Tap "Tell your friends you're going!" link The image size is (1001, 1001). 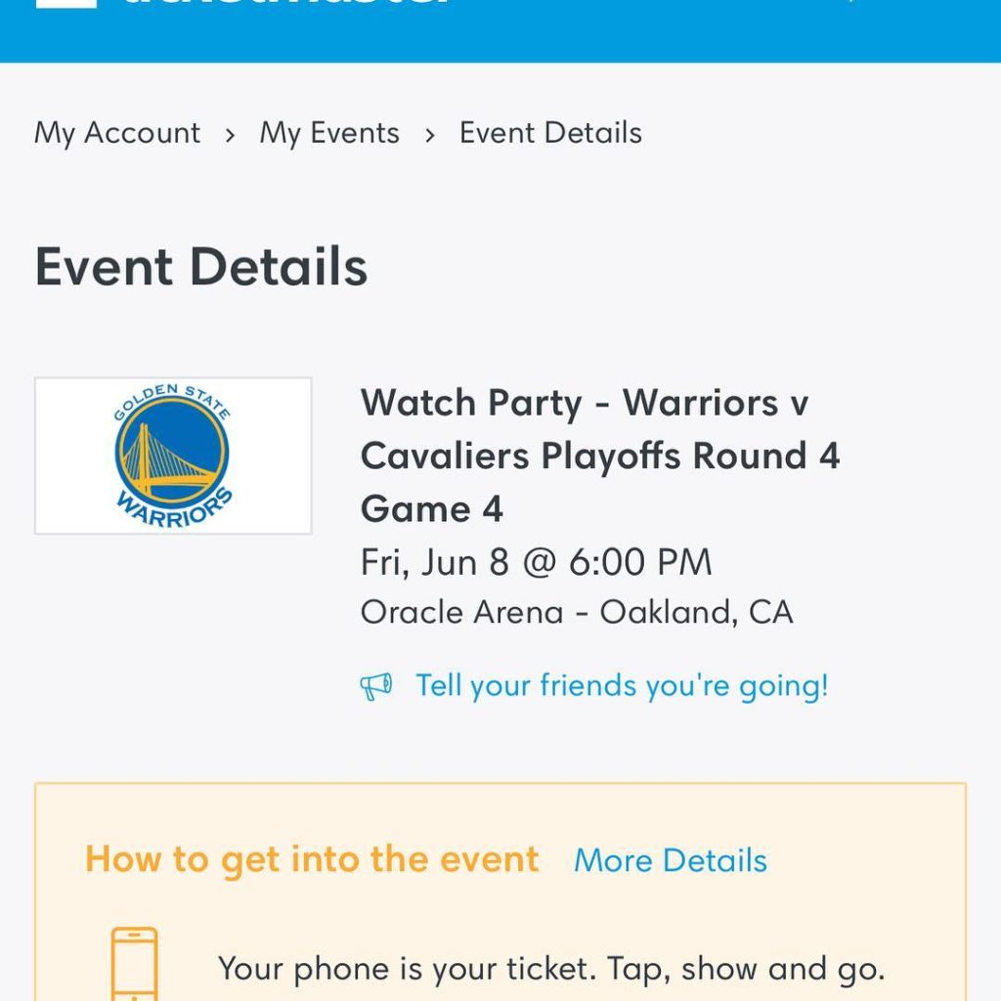[x=622, y=686]
